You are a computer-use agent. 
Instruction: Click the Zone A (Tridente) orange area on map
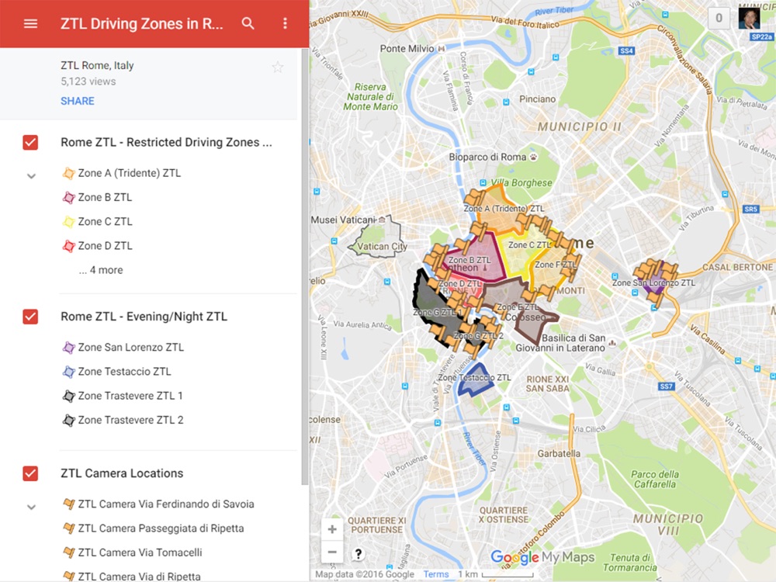tap(500, 218)
